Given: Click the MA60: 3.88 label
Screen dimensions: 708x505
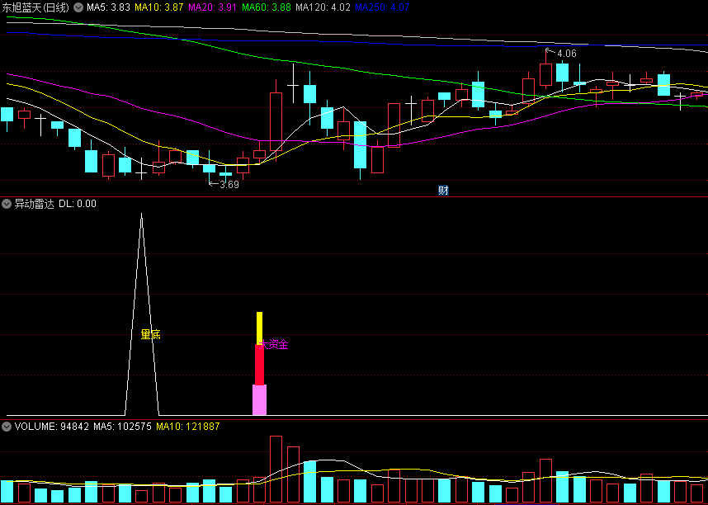Looking at the screenshot, I should 267,7.
